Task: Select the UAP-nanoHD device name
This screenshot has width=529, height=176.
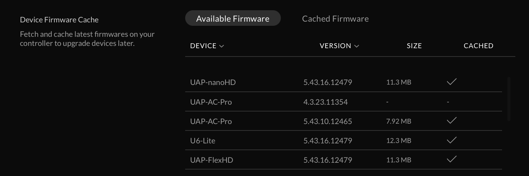Action: pyautogui.click(x=213, y=82)
